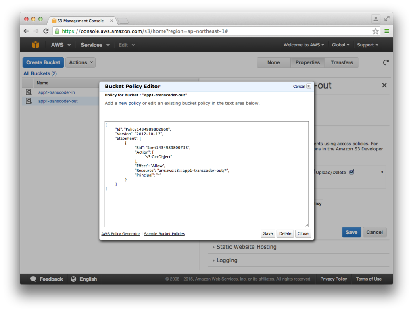Screen dimensions: 413x312
Task: Switch to the Transfers tab
Action: [342, 62]
